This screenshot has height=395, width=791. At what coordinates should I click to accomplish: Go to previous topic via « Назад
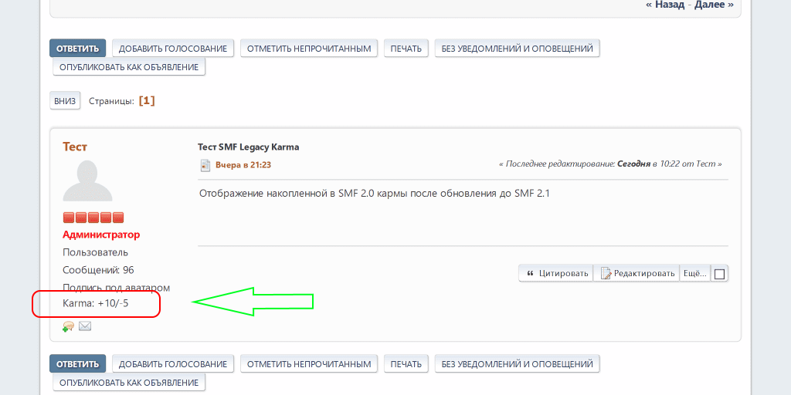665,5
